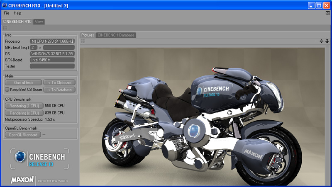Click the OS input field
Viewport: 332px width, 187px height.
pos(52,54)
